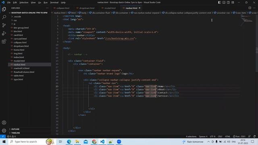
Task: Open carousel.html in the explorer
Action: pyautogui.click(x=20, y=39)
